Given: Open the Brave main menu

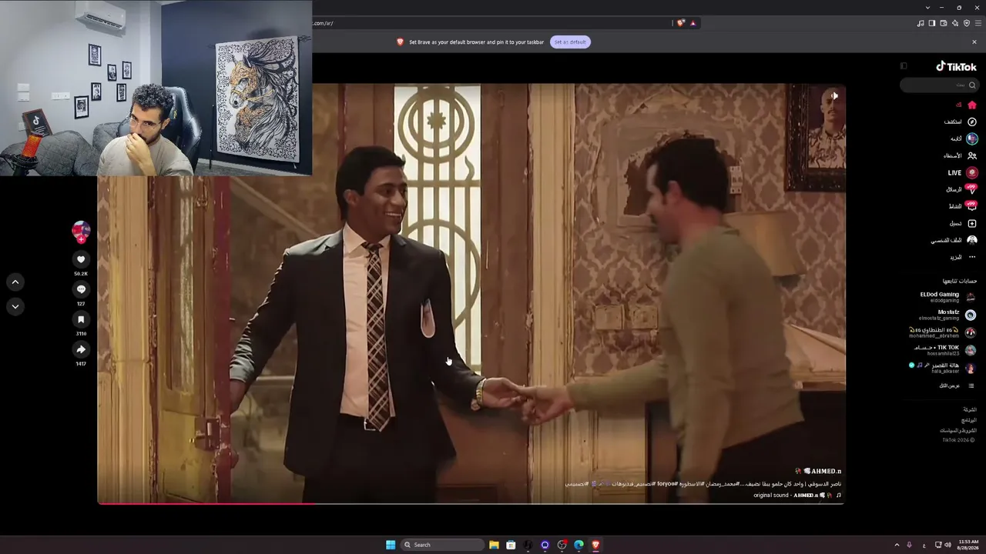Looking at the screenshot, I should 978,23.
